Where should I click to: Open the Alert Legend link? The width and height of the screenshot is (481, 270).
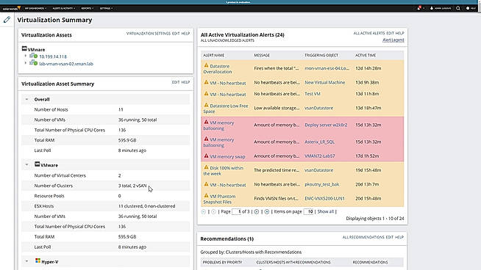393,40
